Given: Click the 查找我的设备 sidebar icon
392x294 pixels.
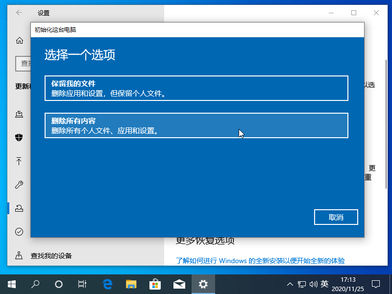Looking at the screenshot, I should pos(19,255).
